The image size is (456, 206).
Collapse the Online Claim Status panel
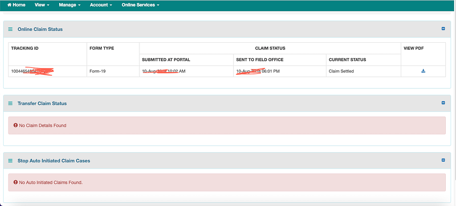443,29
